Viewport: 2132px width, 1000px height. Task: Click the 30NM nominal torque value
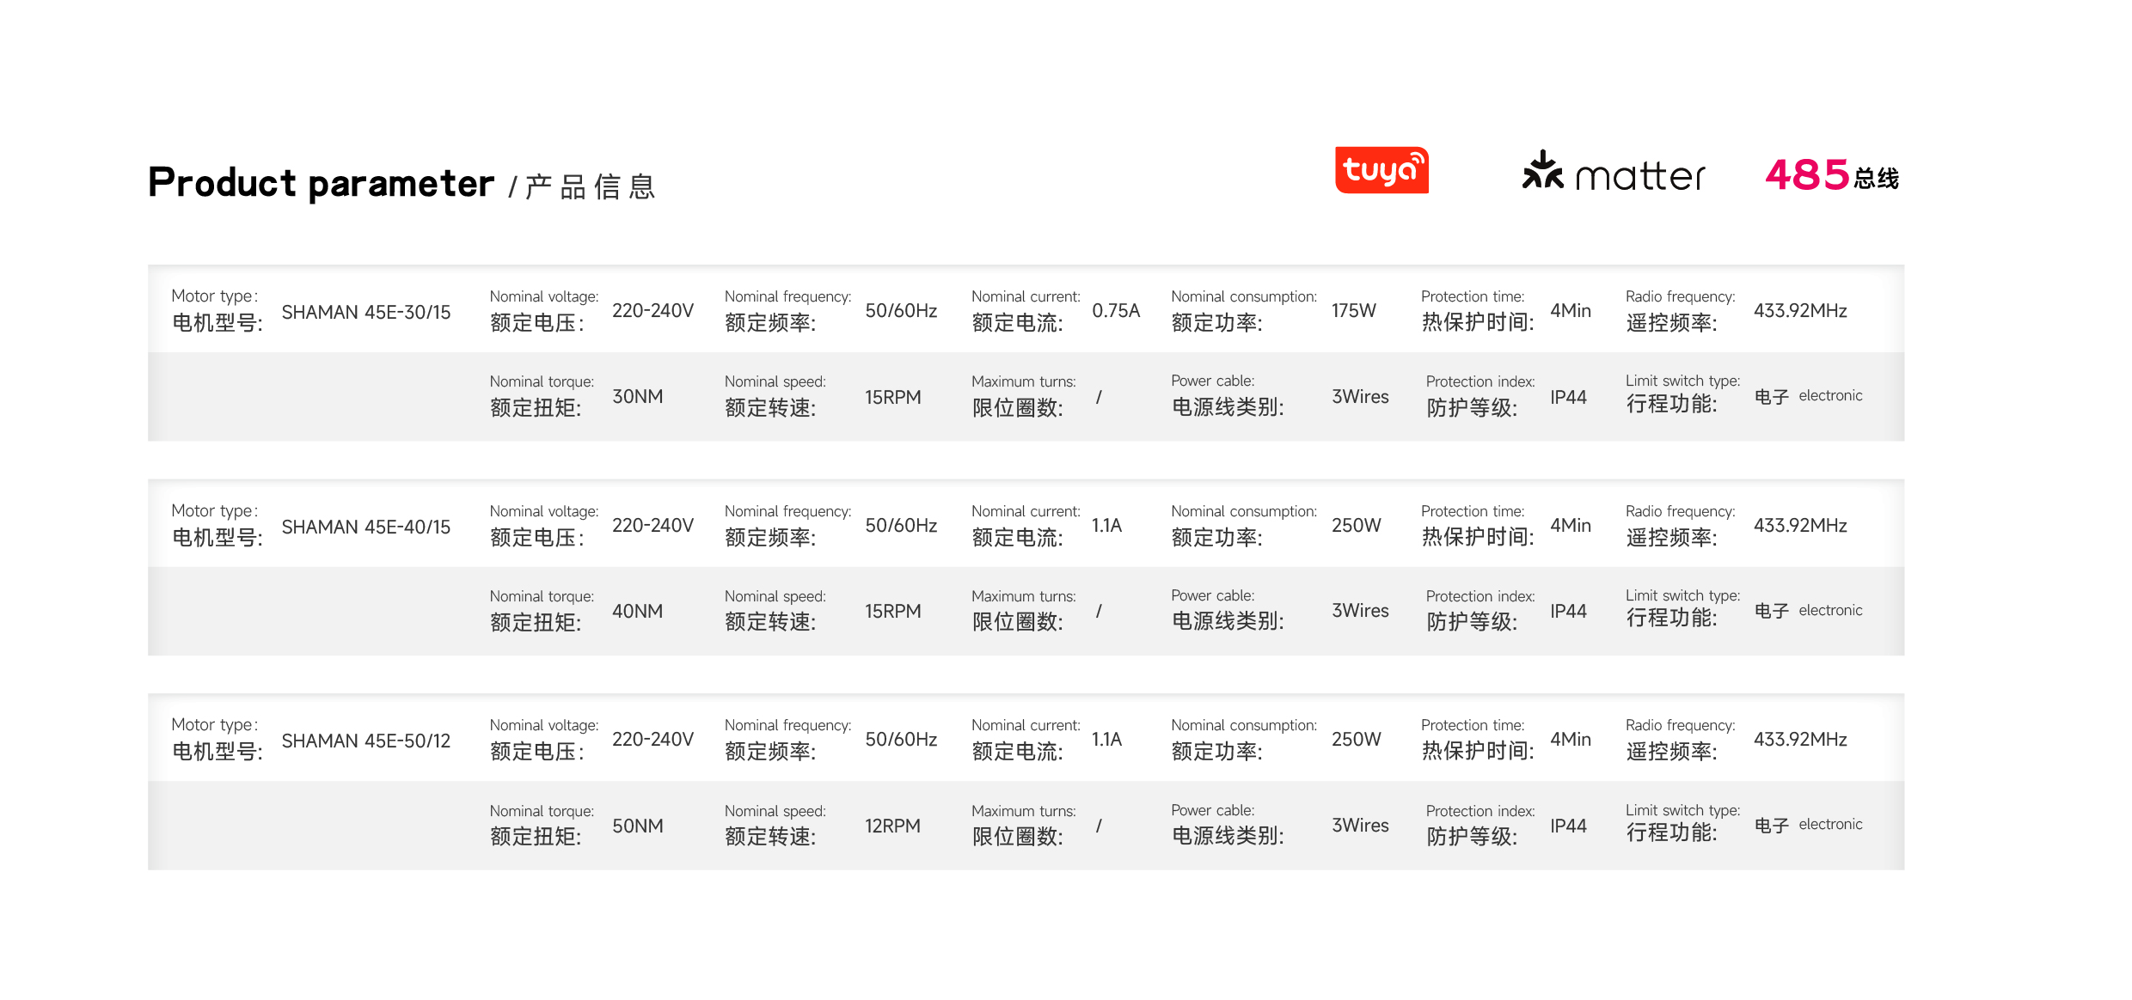[x=638, y=397]
